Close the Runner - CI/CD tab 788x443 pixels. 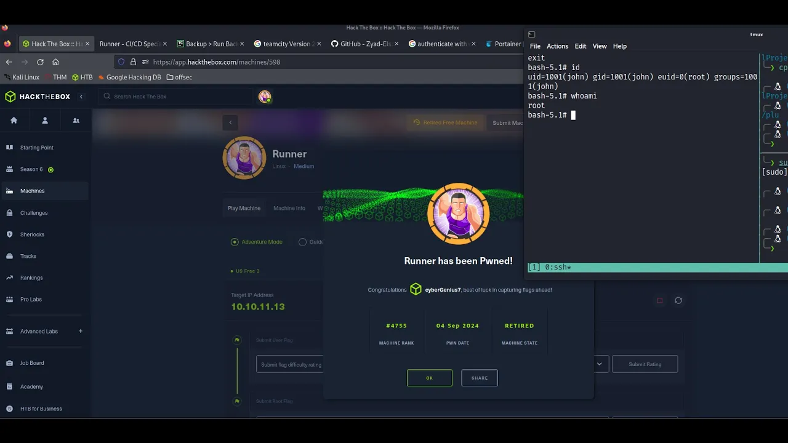[x=165, y=44]
